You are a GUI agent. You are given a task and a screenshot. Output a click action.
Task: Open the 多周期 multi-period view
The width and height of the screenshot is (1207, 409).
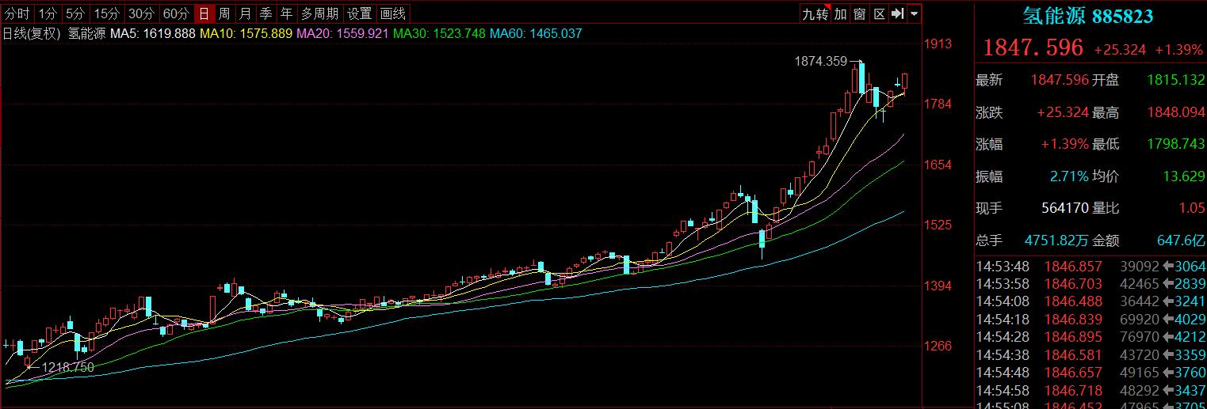tap(319, 13)
